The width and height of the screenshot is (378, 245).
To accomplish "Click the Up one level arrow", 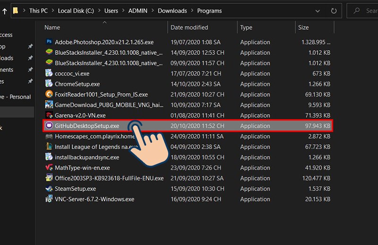I will coord(5,11).
